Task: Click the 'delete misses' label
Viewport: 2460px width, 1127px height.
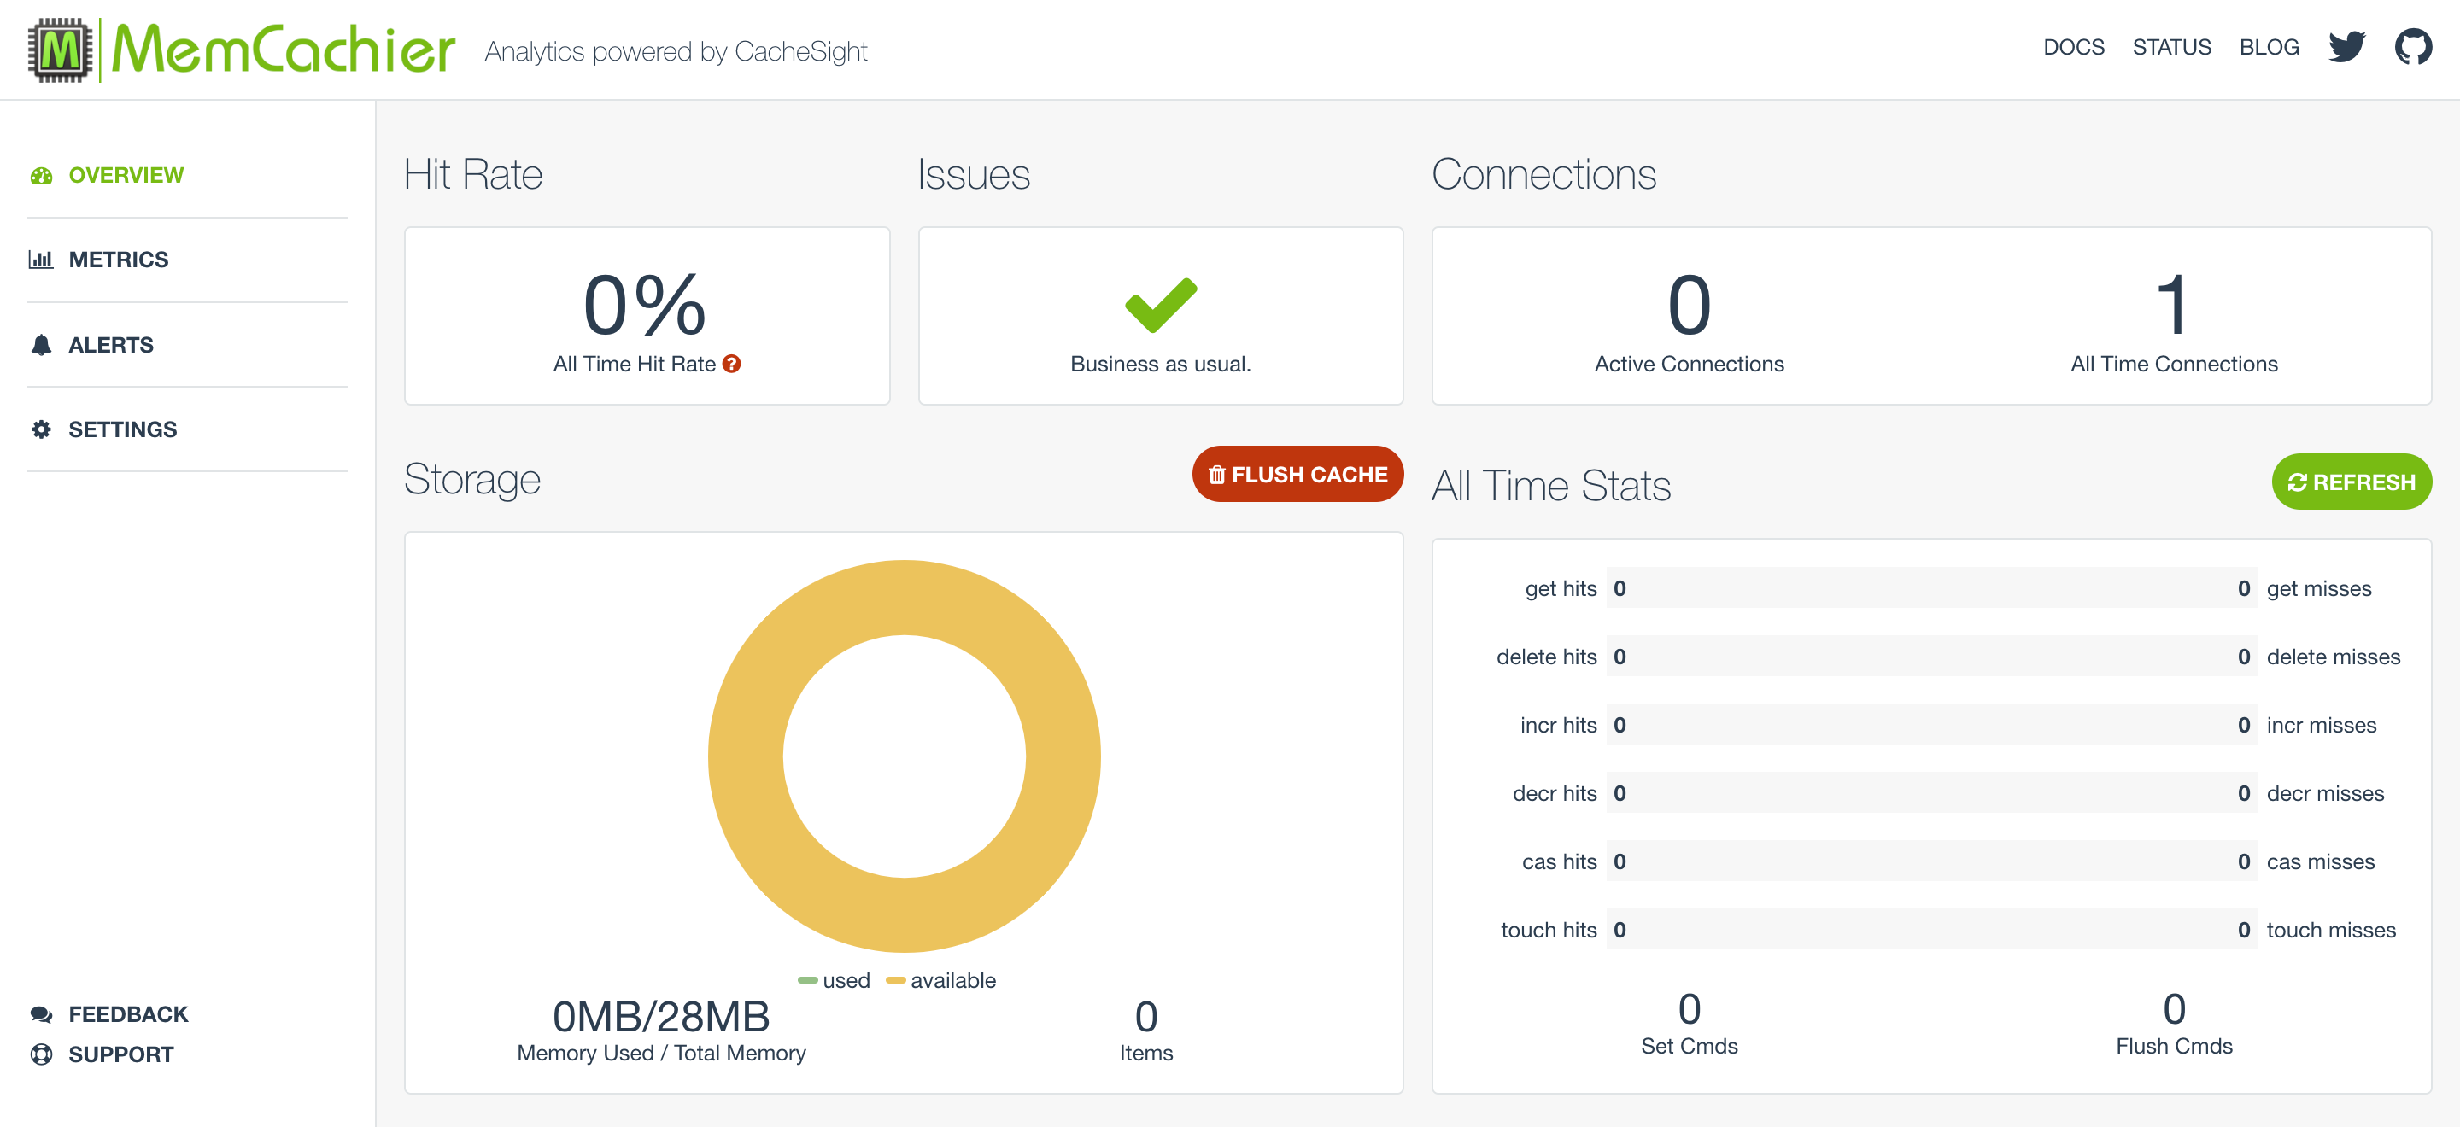Action: click(x=2333, y=657)
